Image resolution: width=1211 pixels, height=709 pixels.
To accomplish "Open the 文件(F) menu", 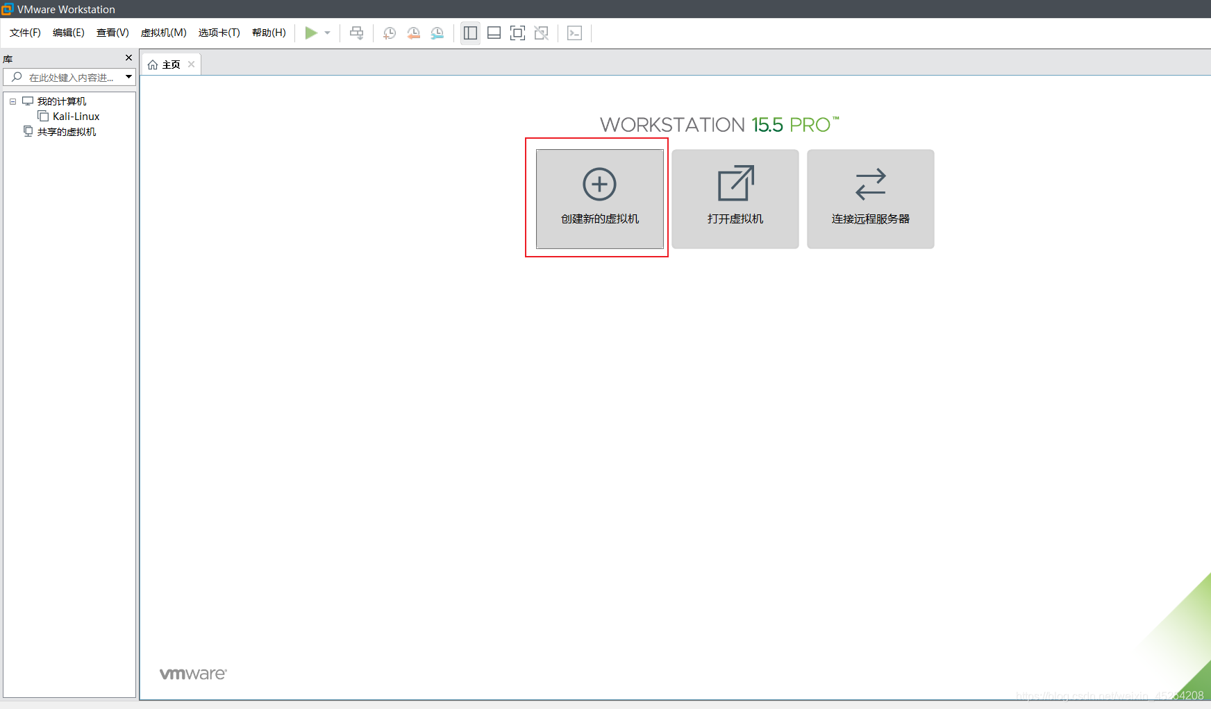I will 25,33.
